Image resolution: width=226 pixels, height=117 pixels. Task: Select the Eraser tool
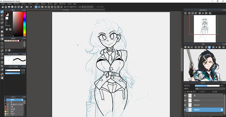coord(2,15)
